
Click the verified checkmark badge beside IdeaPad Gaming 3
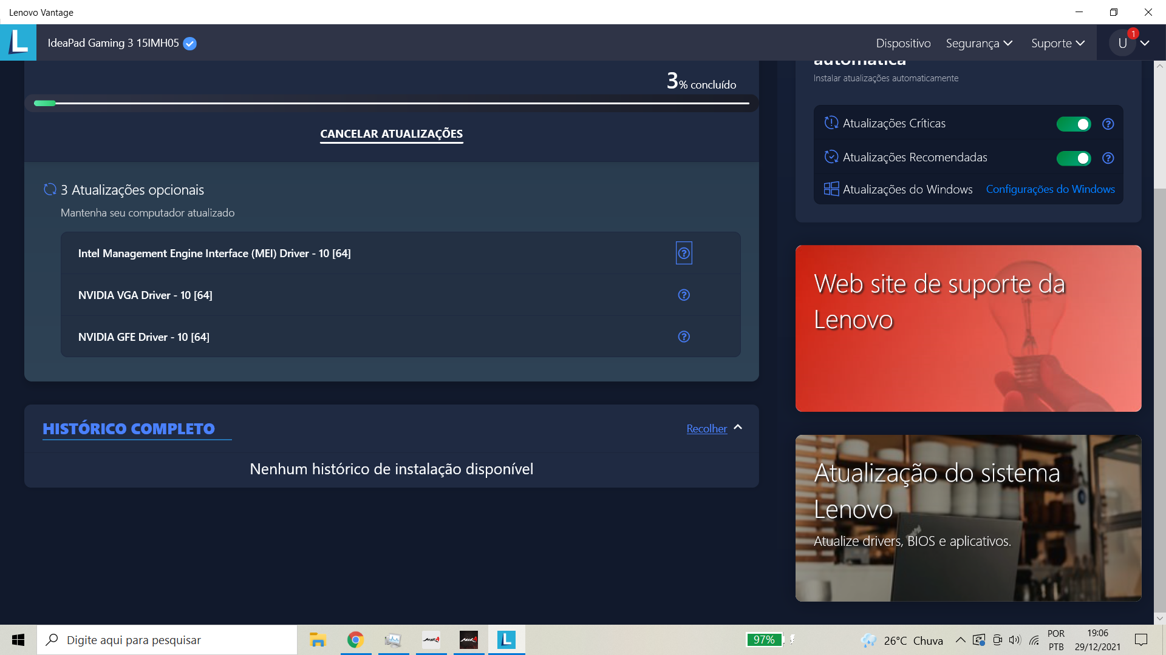point(189,43)
